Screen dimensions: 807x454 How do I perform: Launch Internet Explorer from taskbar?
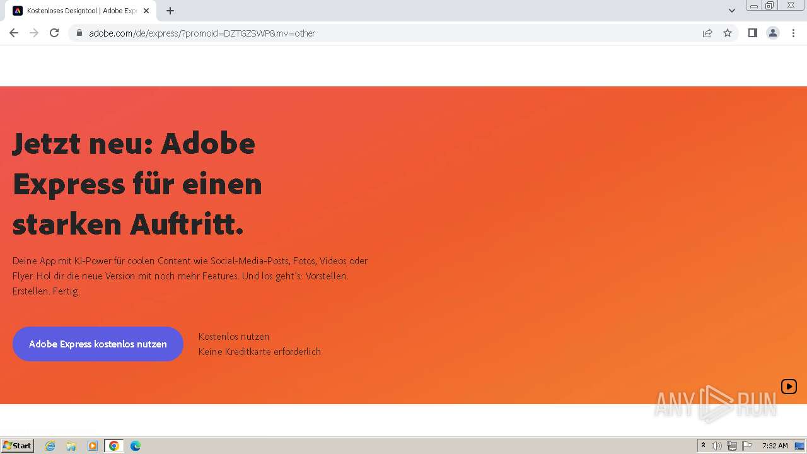[x=50, y=446]
